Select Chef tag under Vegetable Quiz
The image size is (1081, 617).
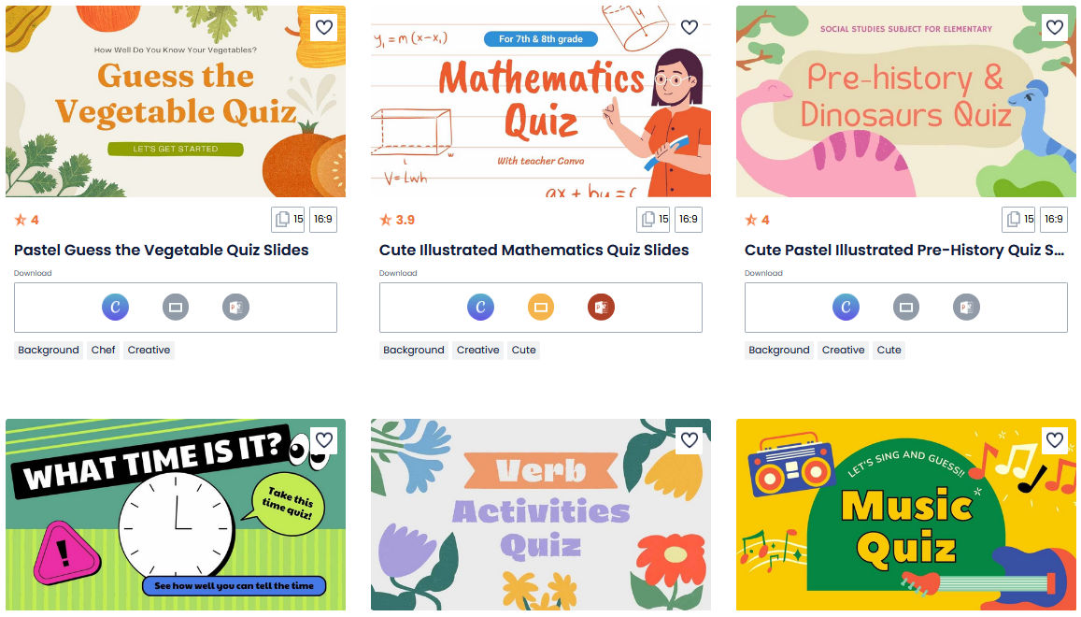(x=103, y=350)
